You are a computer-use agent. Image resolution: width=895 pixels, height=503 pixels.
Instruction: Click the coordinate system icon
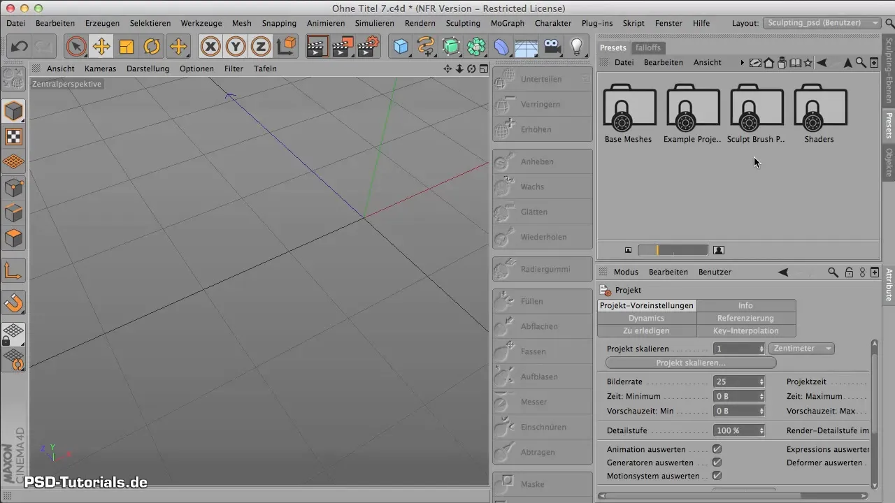click(287, 47)
